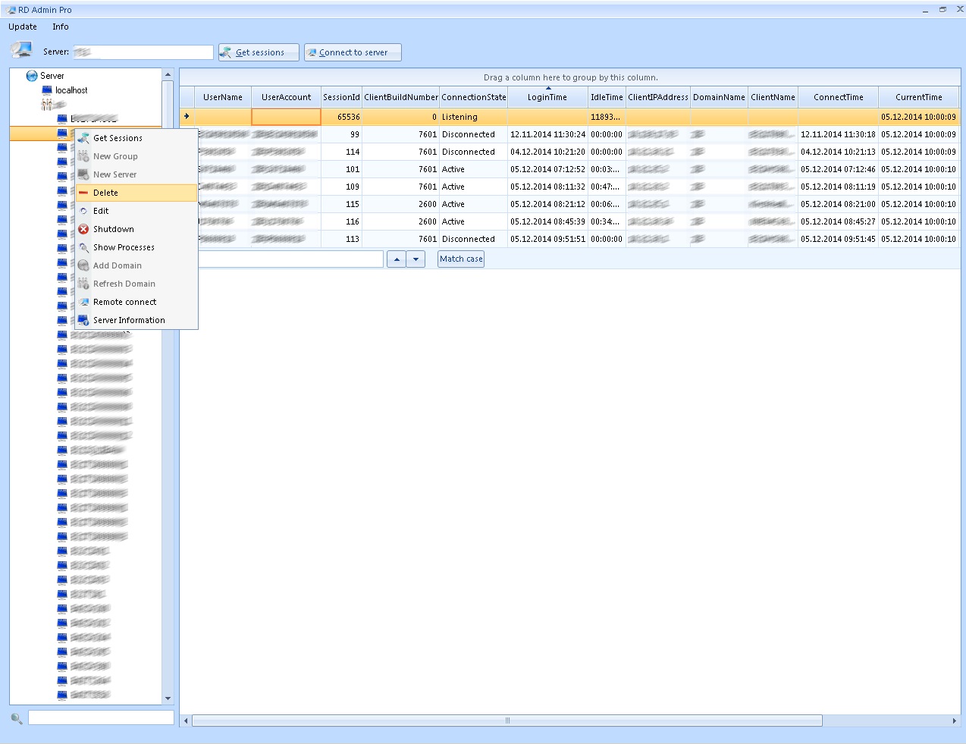Image resolution: width=966 pixels, height=744 pixels.
Task: Click the find next down arrow button
Action: coord(416,259)
